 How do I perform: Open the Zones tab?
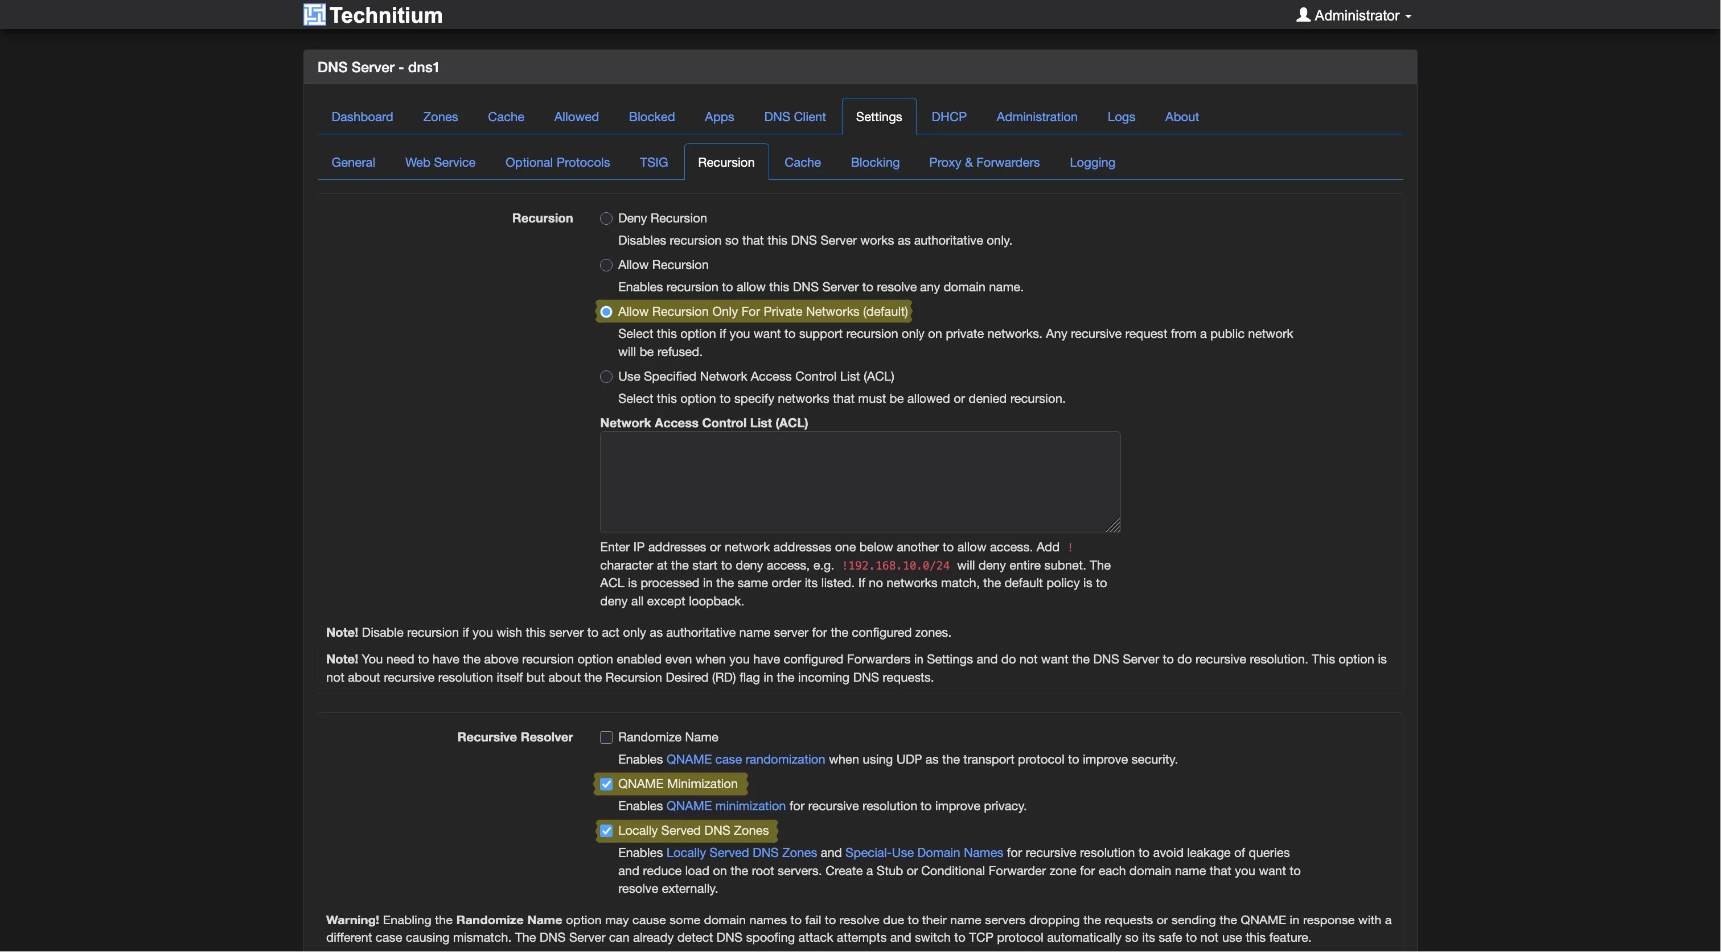tap(440, 117)
